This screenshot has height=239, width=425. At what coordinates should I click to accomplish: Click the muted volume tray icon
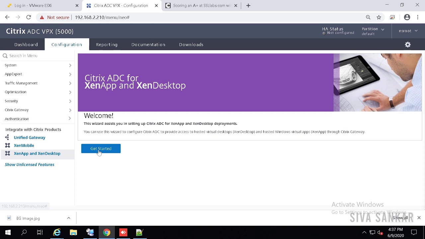pos(380,232)
